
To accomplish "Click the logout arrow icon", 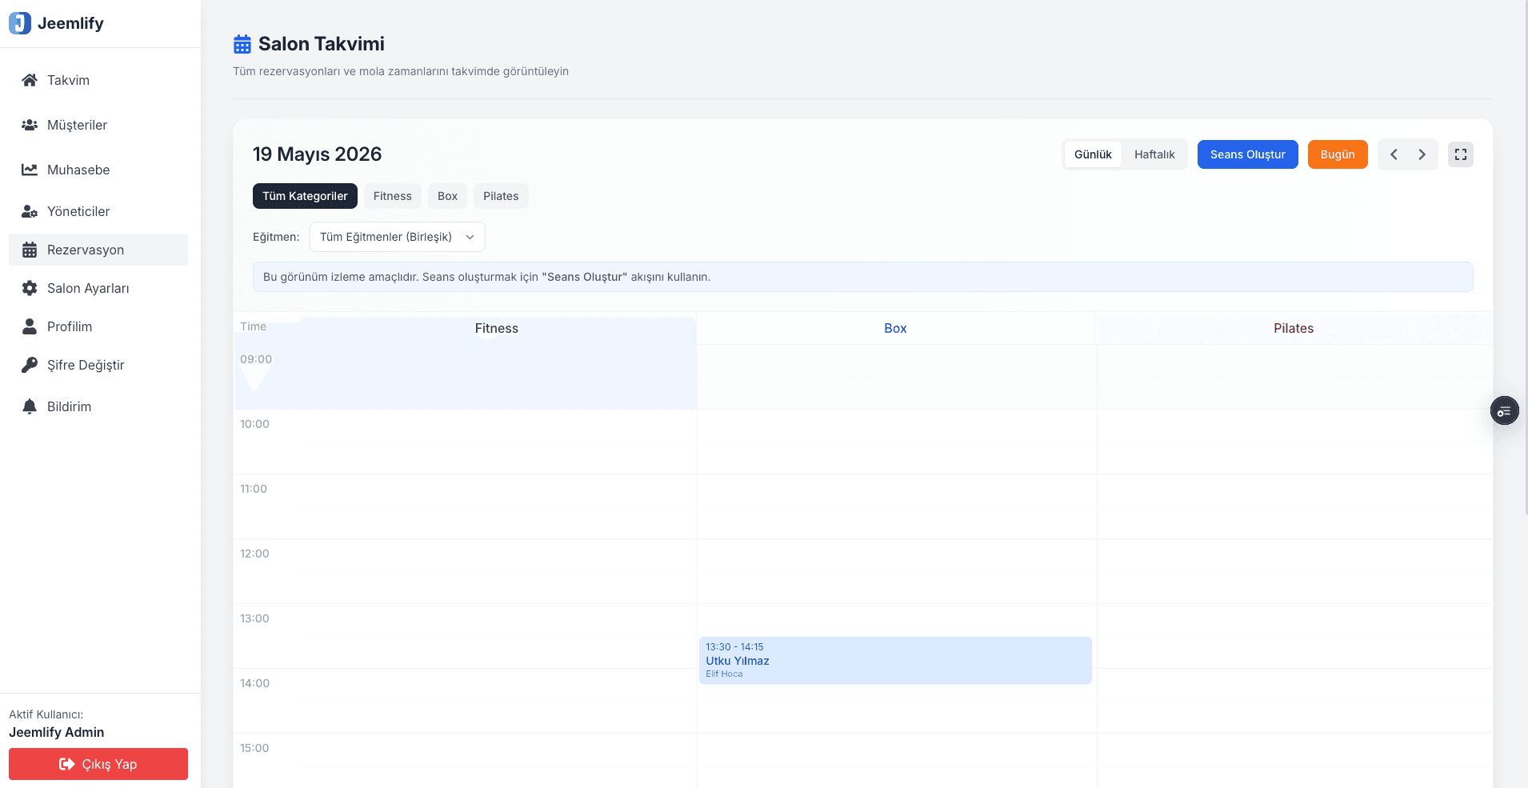I will pos(67,764).
